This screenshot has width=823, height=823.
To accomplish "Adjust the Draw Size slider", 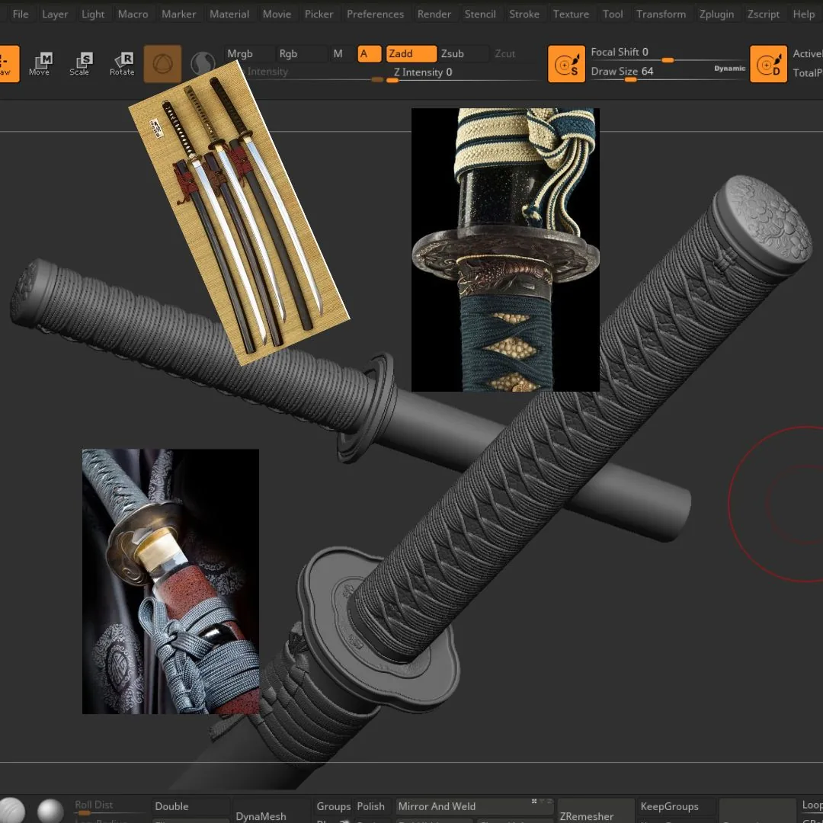I will click(651, 72).
